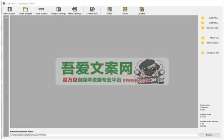This screenshot has height=140, width=224.
Task: Open the Guide
Action: pos(110,11)
